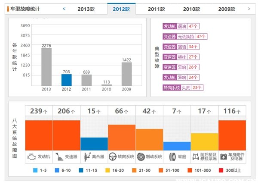Image resolution: width=258 pixels, height=185 pixels.
Task: Select the suspension (前后桥及悬挂系统) icon
Action: click(x=197, y=157)
